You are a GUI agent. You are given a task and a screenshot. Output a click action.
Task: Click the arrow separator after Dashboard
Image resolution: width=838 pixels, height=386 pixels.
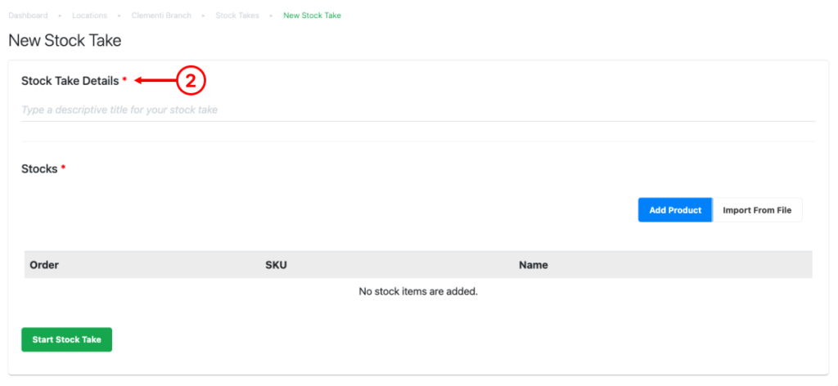(x=60, y=16)
